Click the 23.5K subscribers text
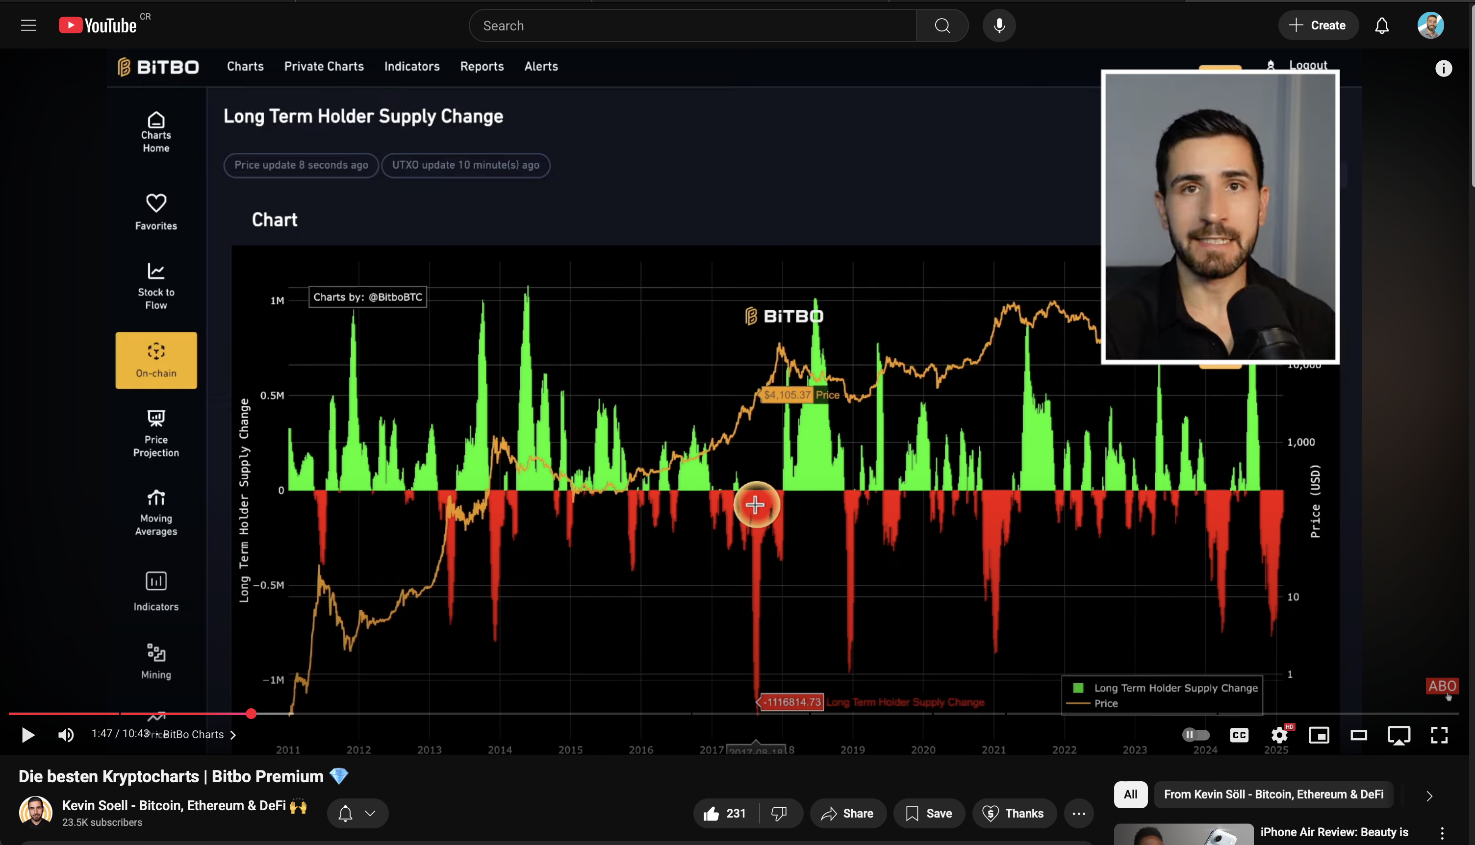The image size is (1475, 845). (x=102, y=822)
